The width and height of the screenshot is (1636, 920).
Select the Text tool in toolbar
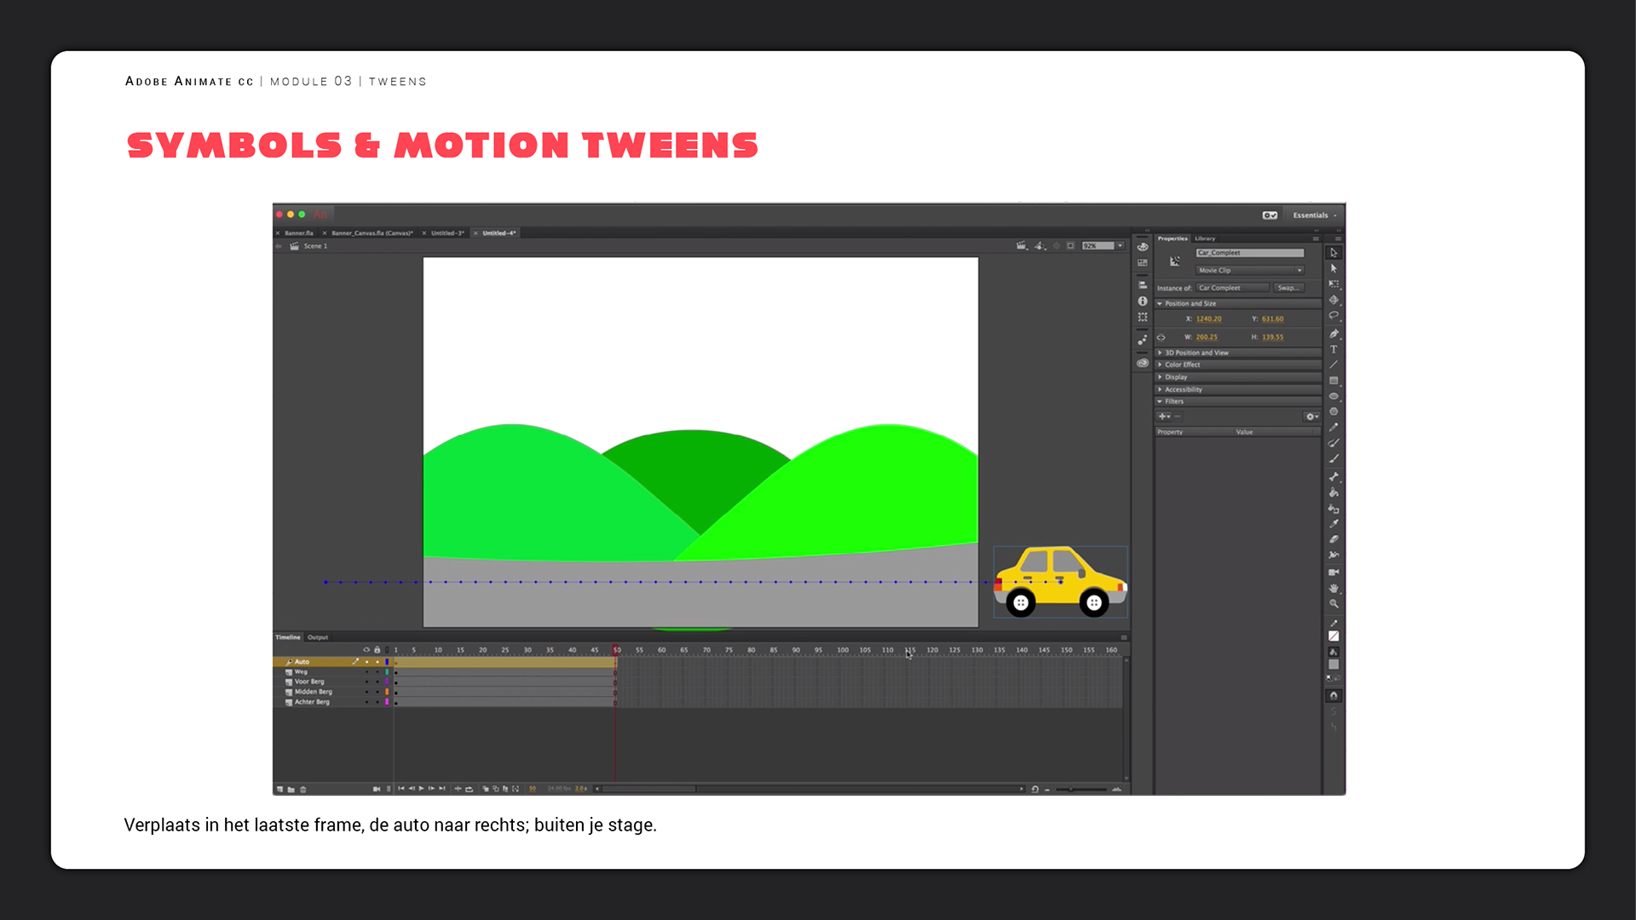click(x=1334, y=349)
